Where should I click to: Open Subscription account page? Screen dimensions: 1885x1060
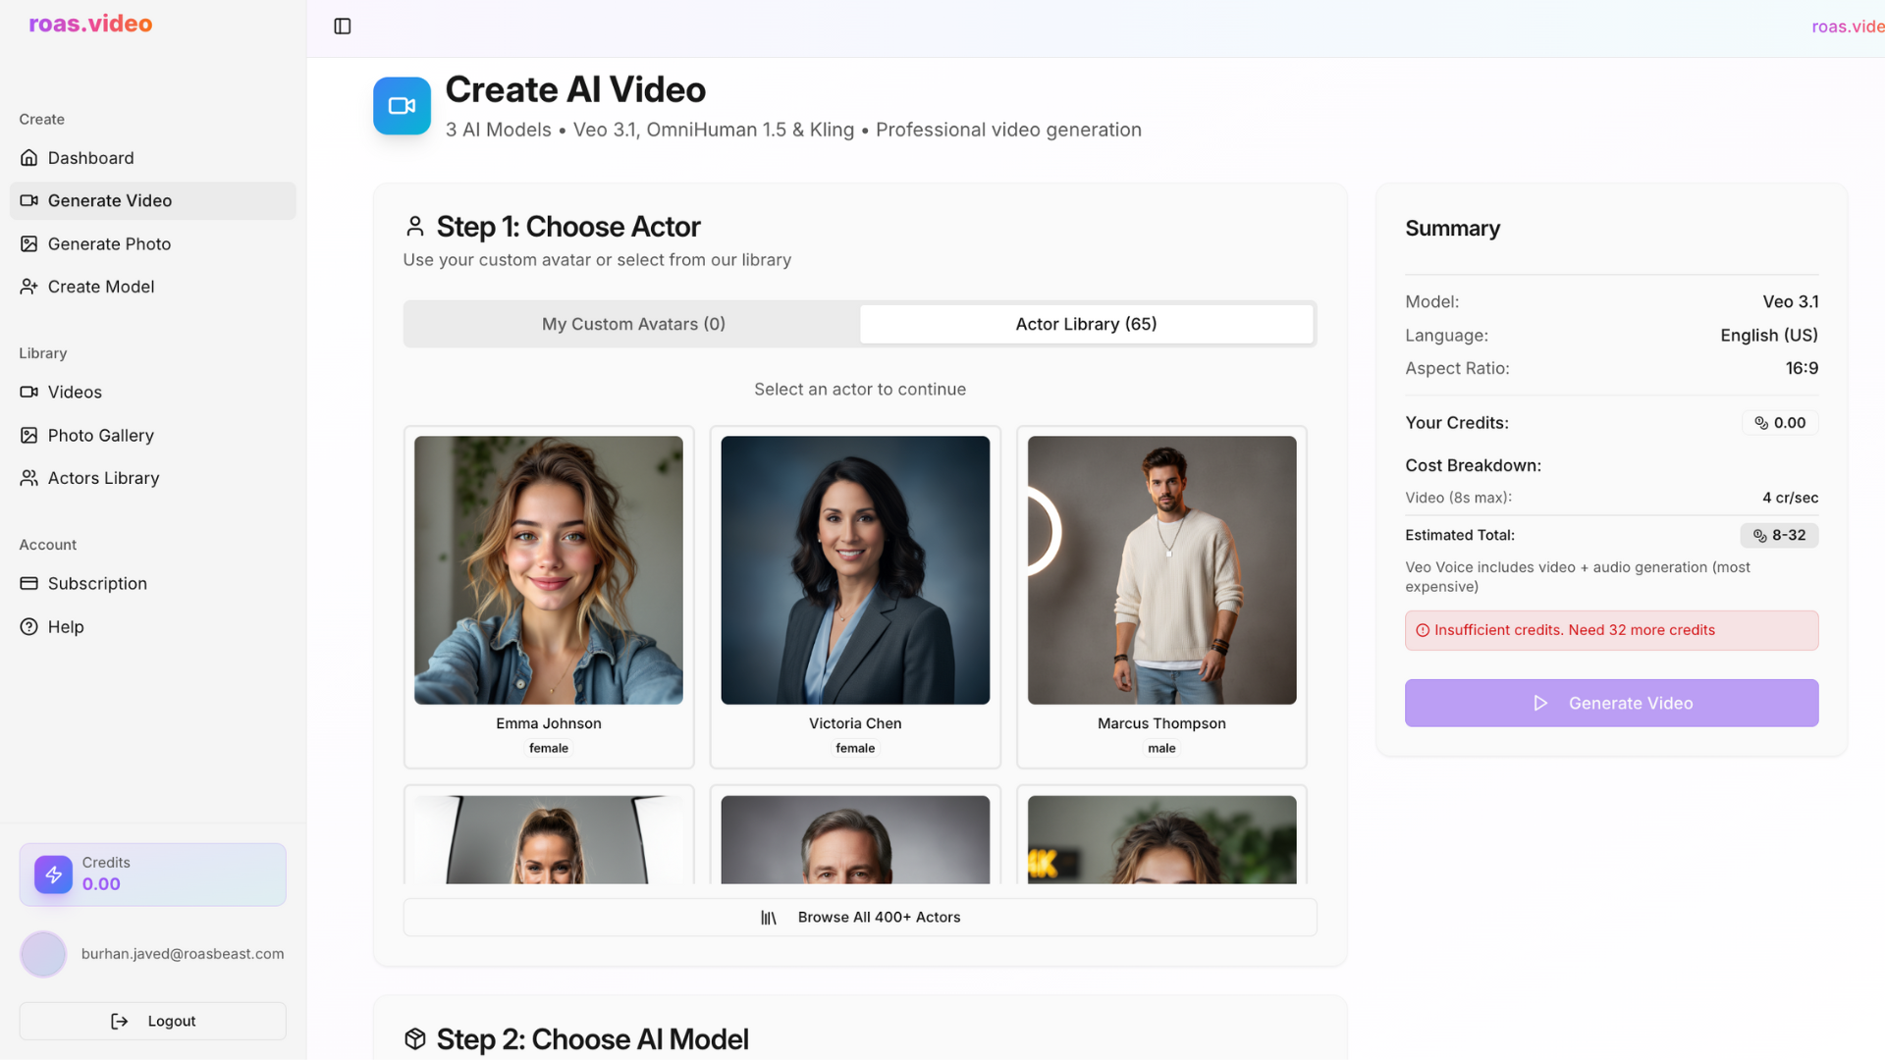pos(97,583)
